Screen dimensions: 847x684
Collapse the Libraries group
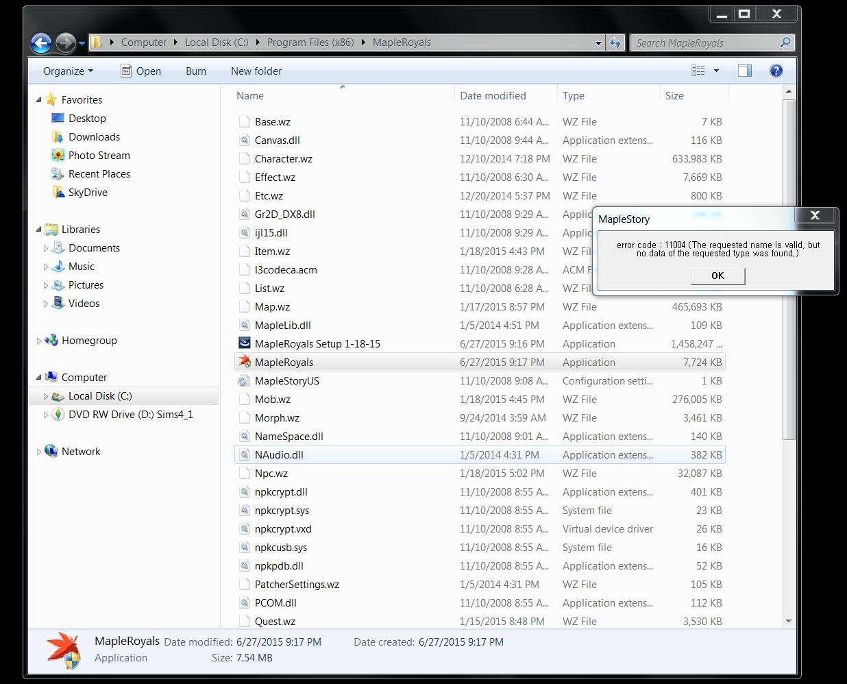coord(38,230)
